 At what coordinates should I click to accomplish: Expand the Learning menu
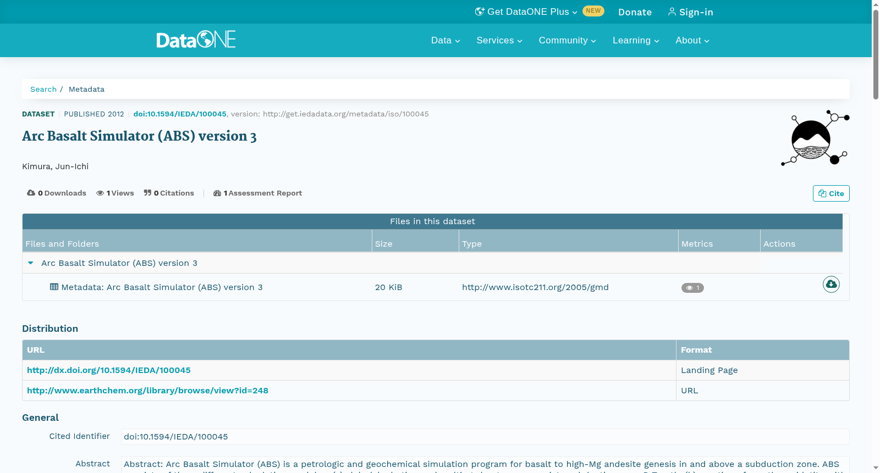coord(636,40)
